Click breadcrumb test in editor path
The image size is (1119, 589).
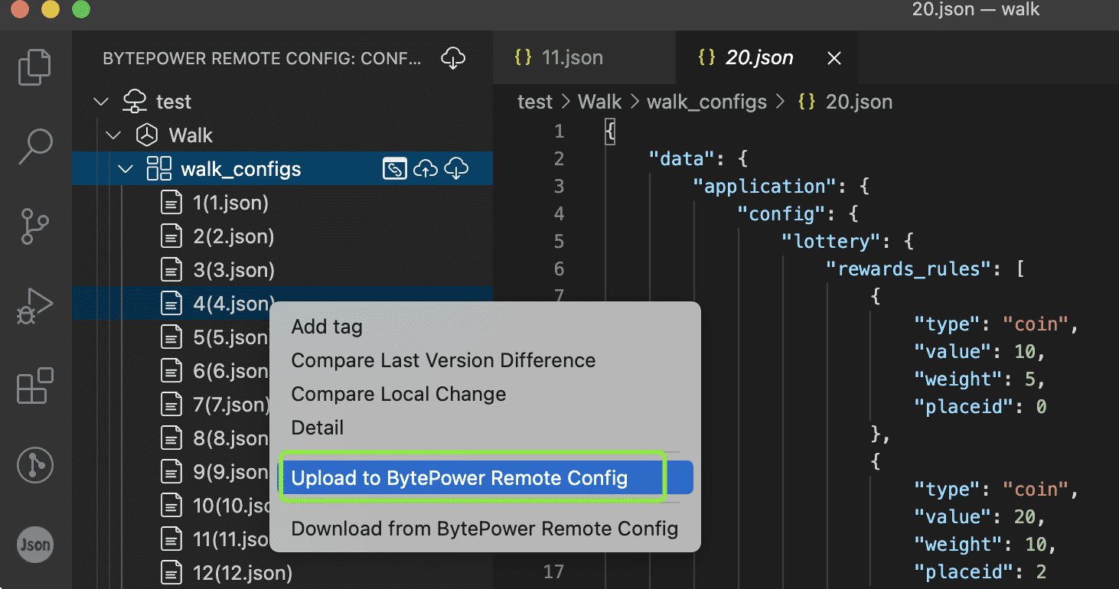[x=535, y=102]
